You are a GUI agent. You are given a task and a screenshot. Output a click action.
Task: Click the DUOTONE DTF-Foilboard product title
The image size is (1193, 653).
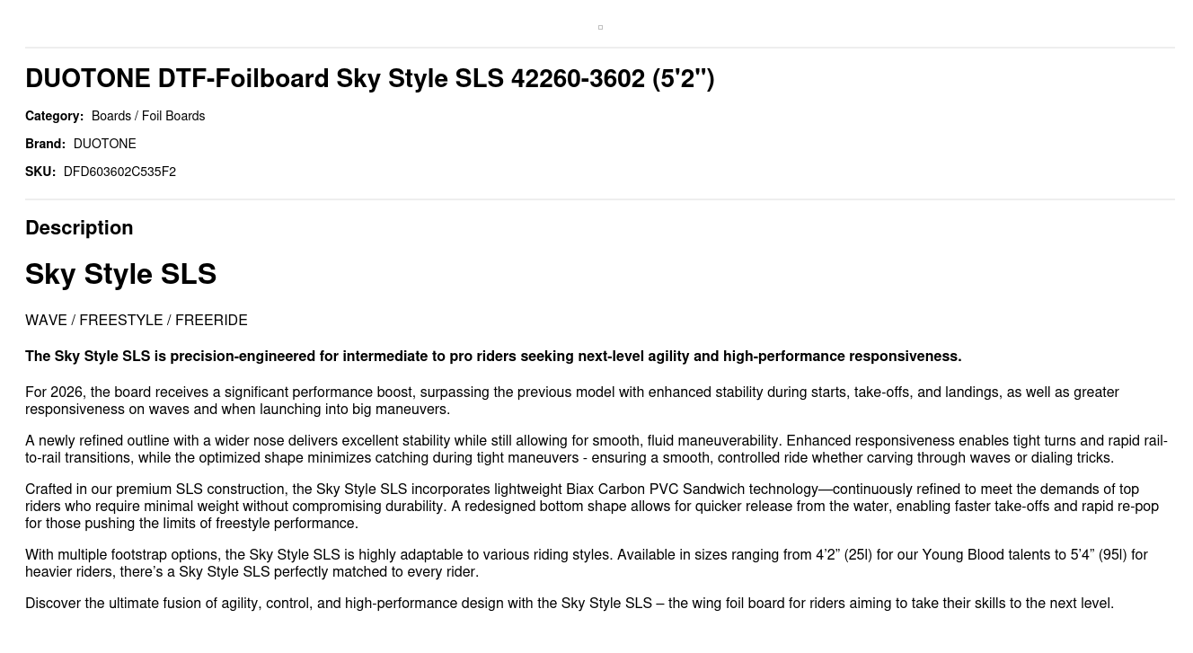[369, 79]
